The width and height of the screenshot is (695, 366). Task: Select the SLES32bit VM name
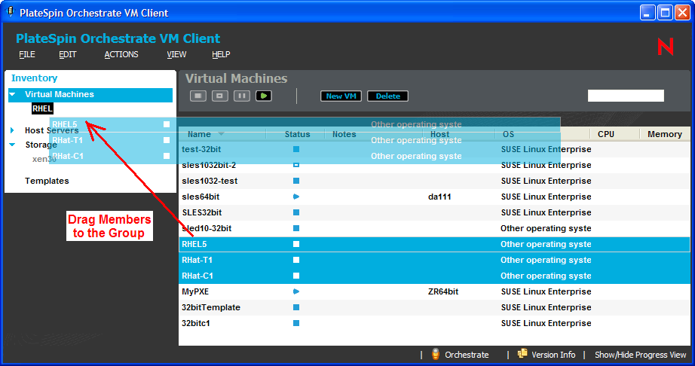point(202,212)
